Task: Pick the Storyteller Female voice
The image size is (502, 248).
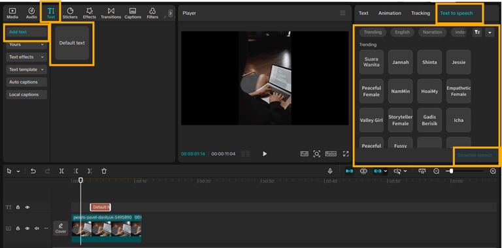Action: click(401, 120)
